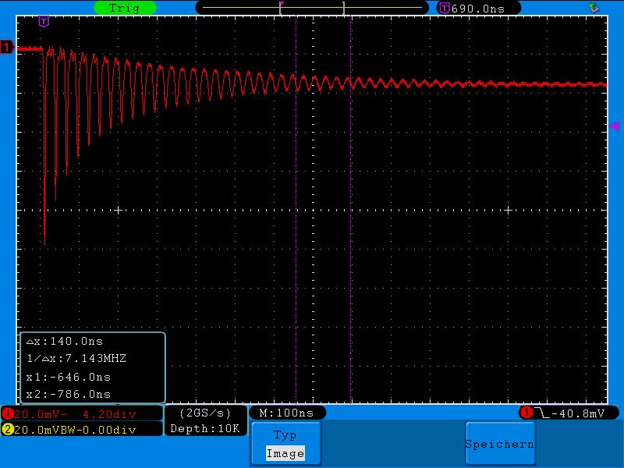This screenshot has width=624, height=468.
Task: Click the M:100ns timebase readout
Action: tap(286, 413)
